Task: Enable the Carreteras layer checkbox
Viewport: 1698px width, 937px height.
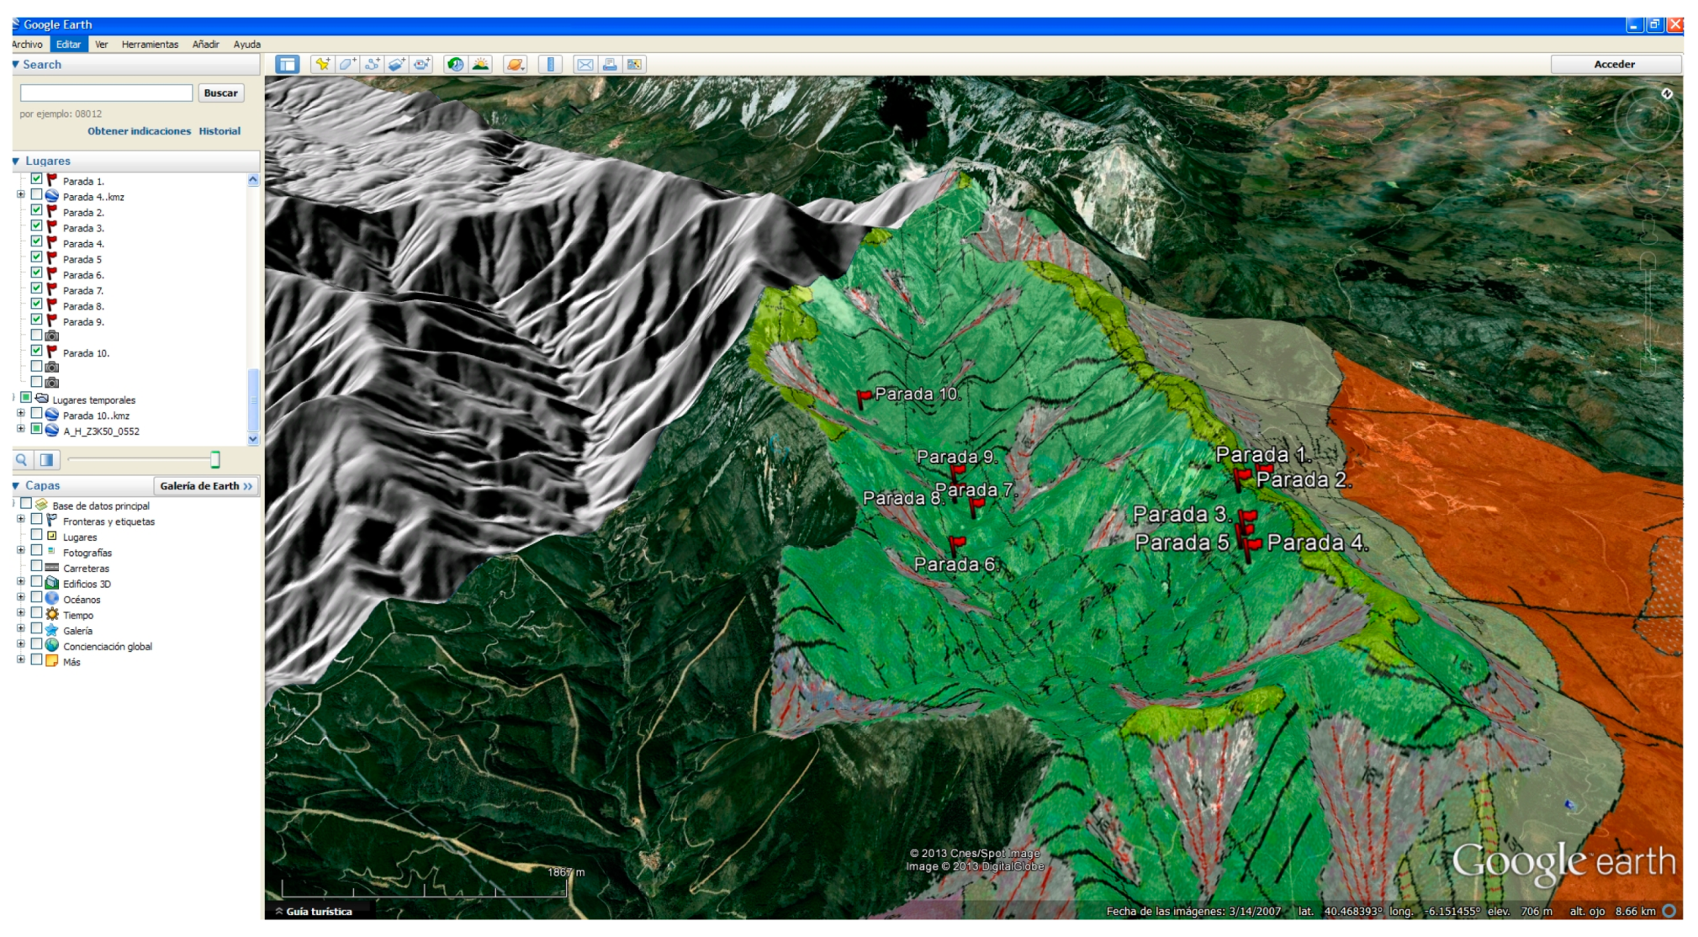Action: (x=36, y=567)
